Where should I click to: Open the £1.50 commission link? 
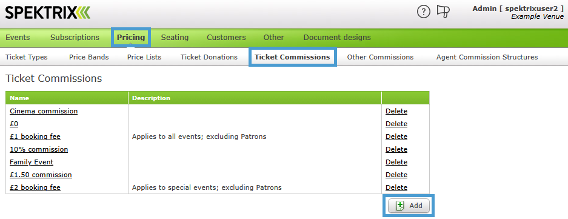[41, 175]
